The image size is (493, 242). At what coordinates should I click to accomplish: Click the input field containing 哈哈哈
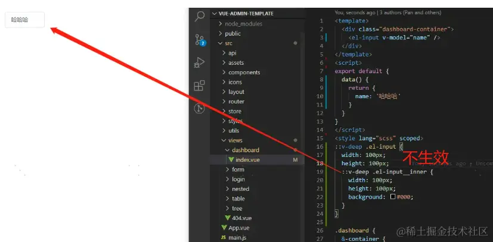point(25,20)
